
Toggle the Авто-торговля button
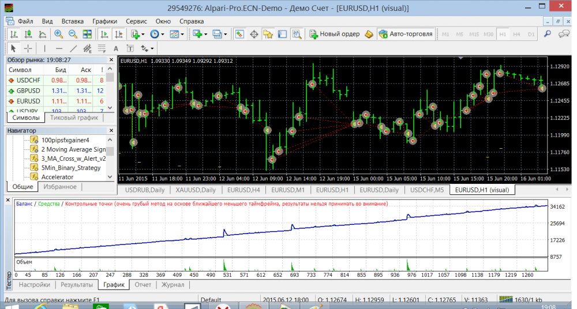point(406,34)
